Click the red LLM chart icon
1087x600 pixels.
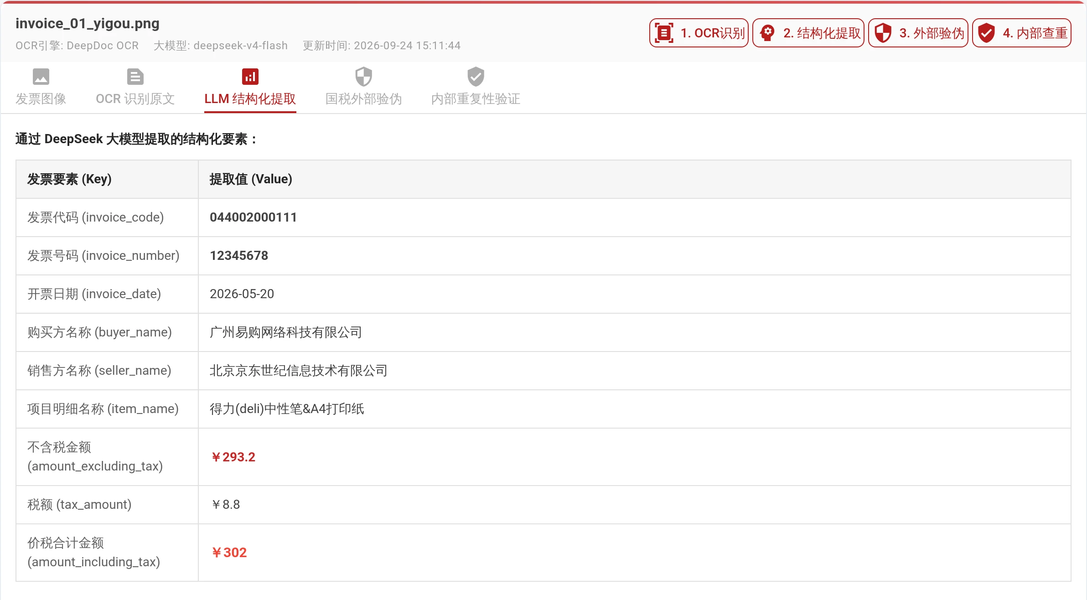[250, 77]
